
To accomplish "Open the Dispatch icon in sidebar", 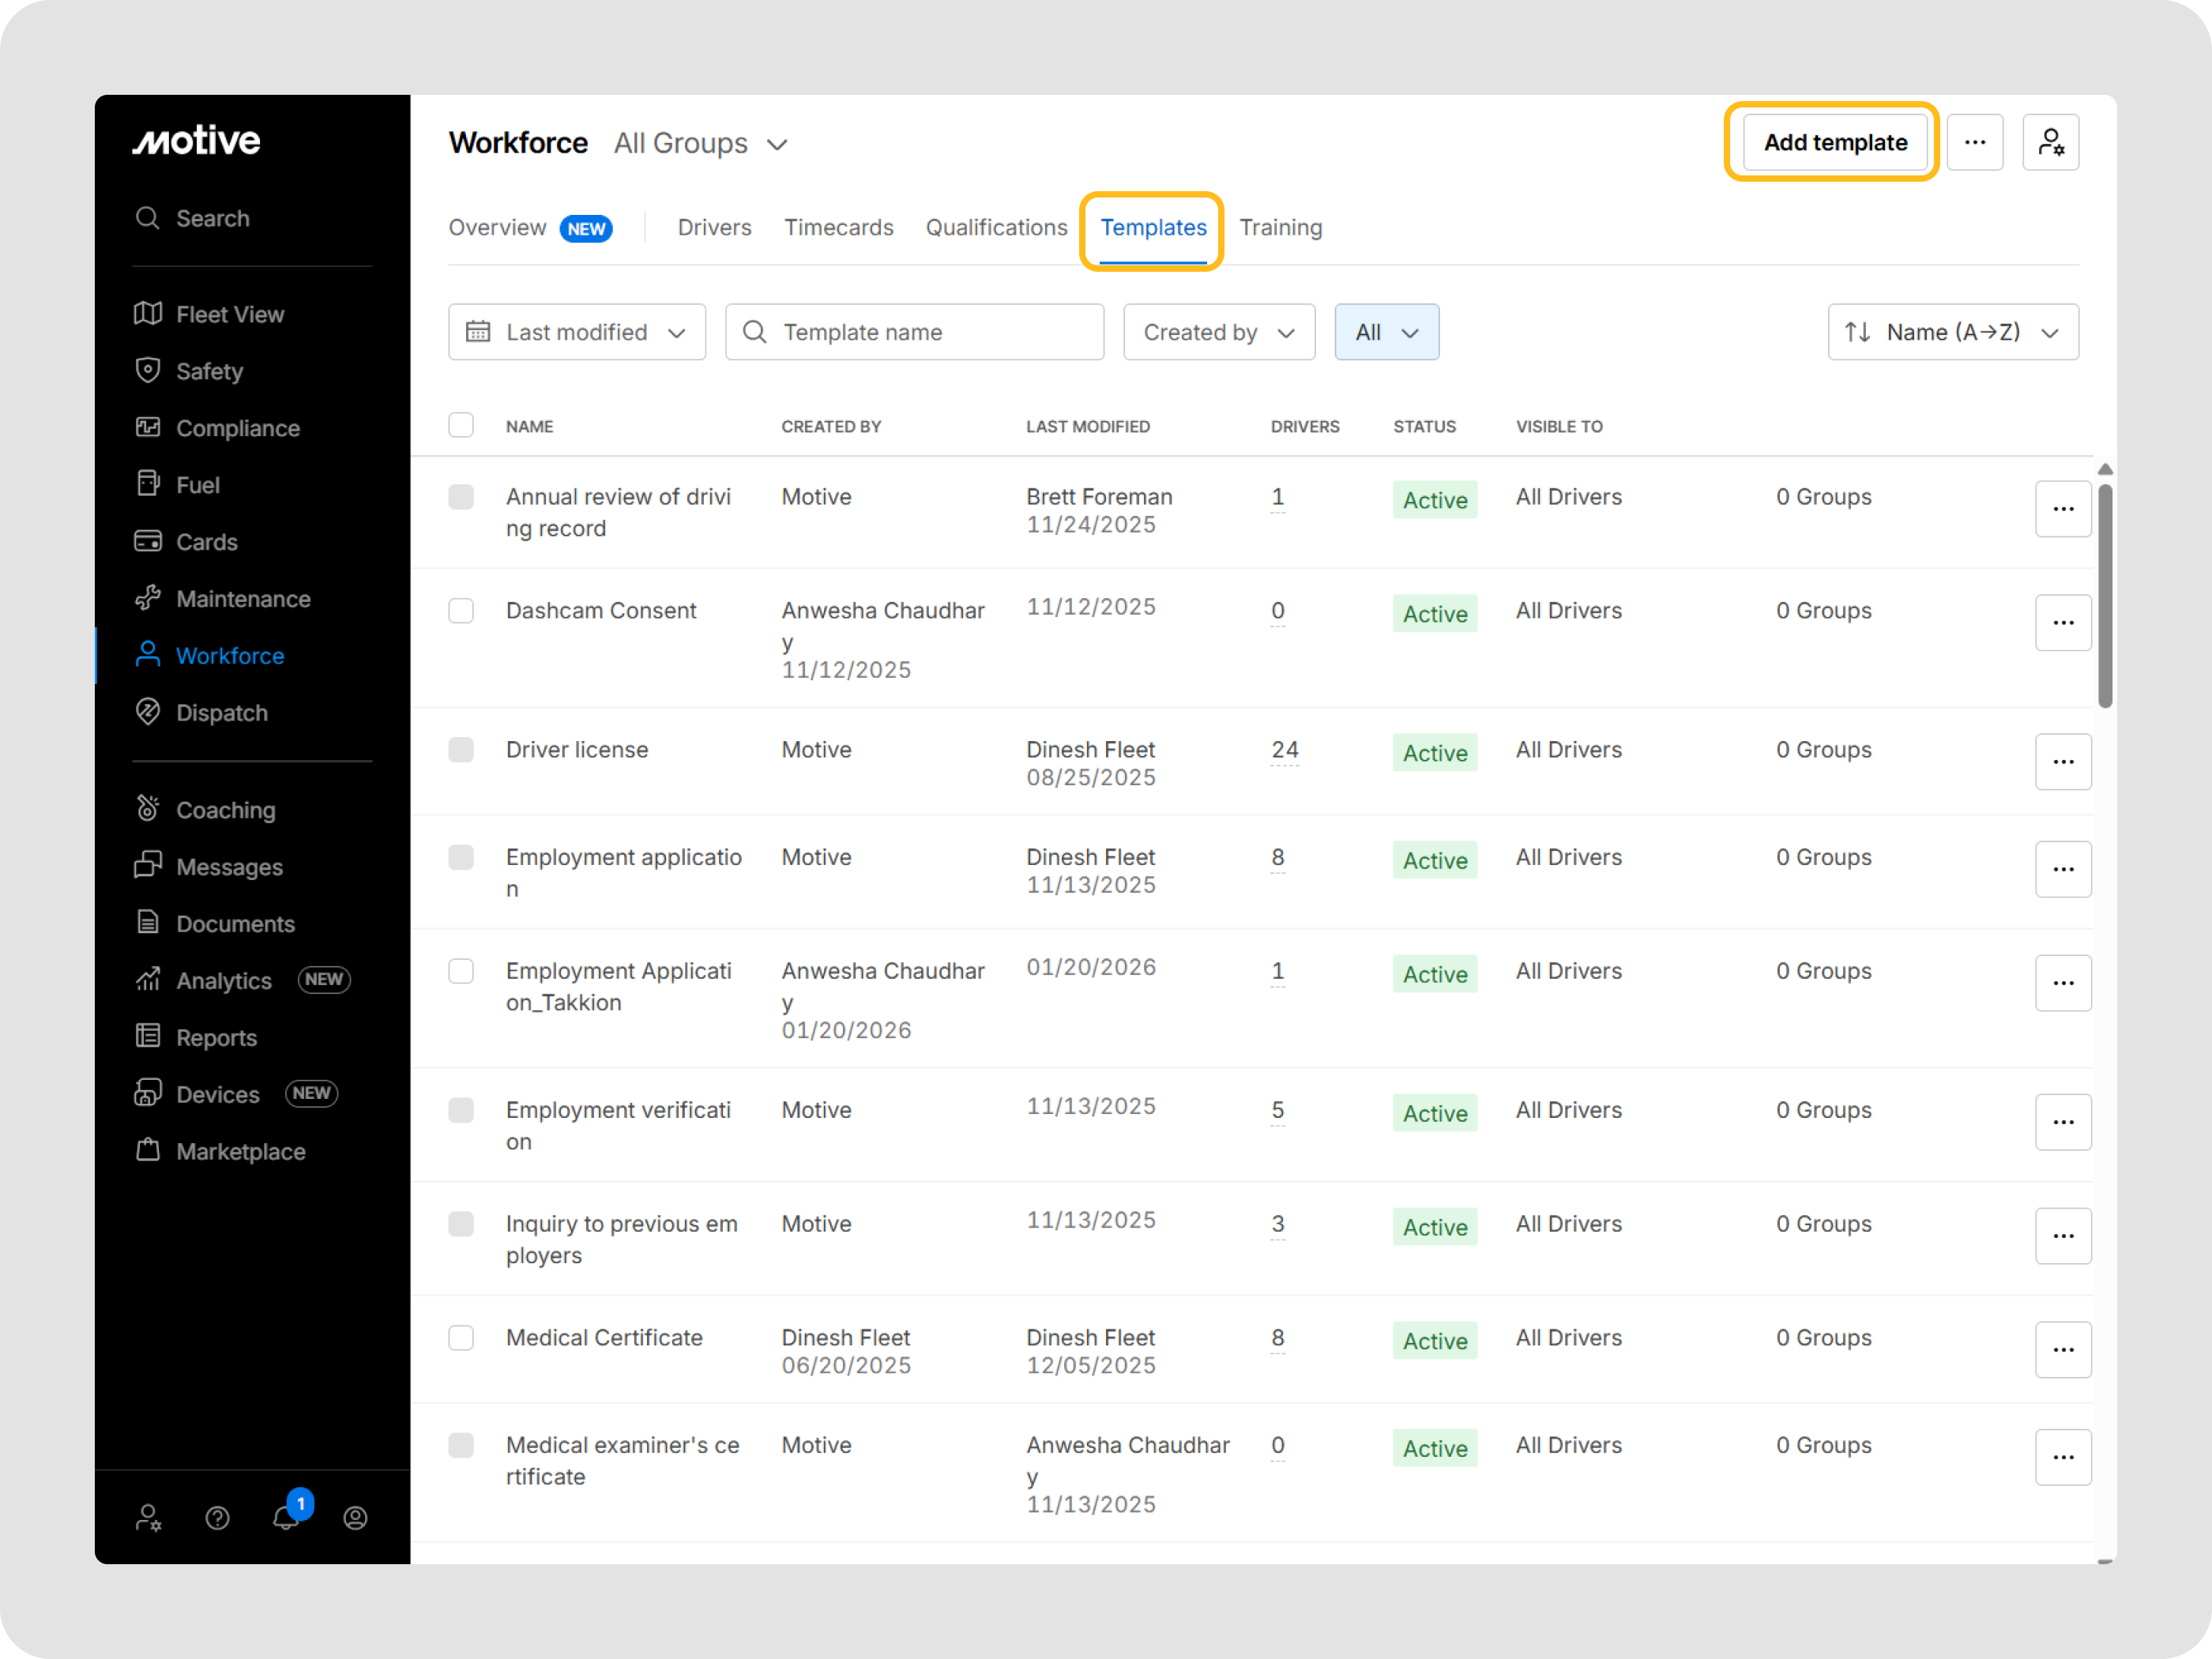I will (x=148, y=712).
